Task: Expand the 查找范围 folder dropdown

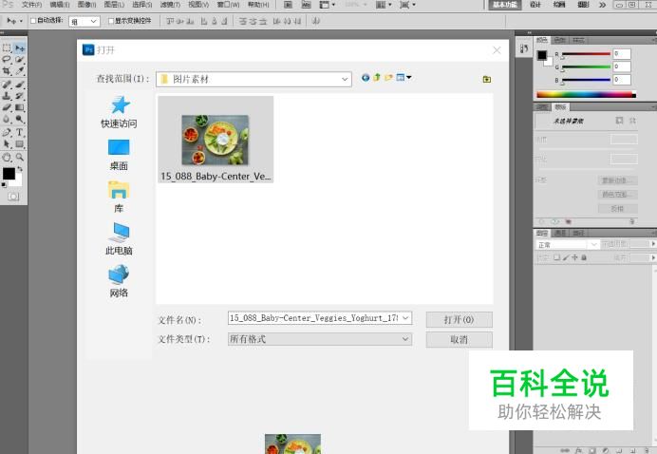Action: tap(345, 79)
